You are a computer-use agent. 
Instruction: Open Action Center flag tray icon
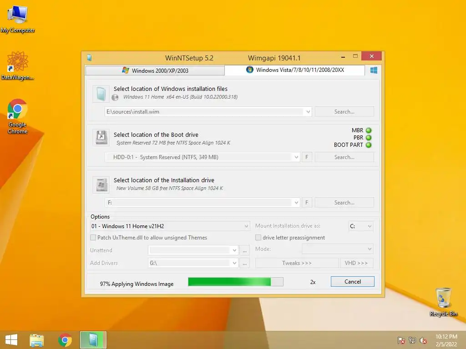401,340
